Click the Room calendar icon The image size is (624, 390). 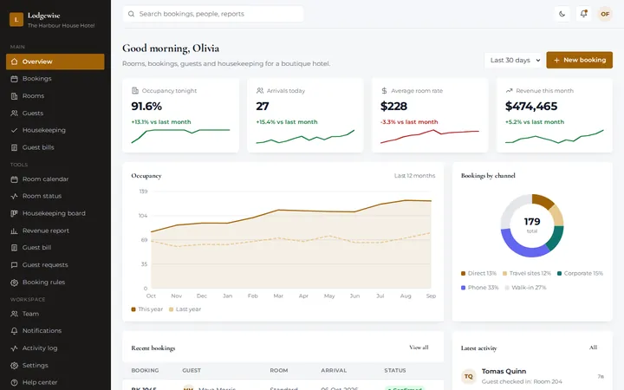(15, 179)
